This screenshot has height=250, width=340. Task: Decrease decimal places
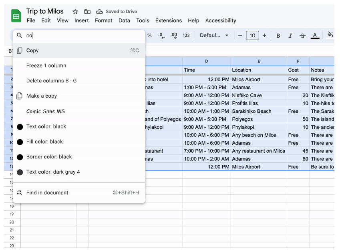(161, 35)
